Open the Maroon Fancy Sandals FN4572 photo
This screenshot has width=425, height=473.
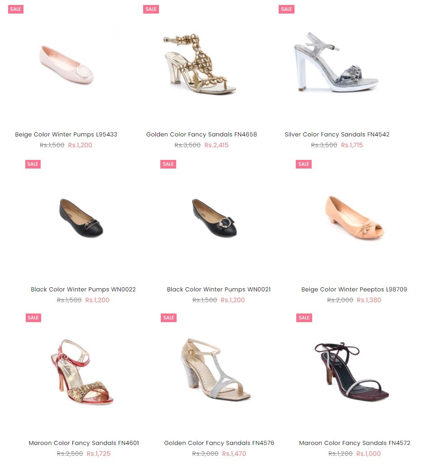coord(352,371)
